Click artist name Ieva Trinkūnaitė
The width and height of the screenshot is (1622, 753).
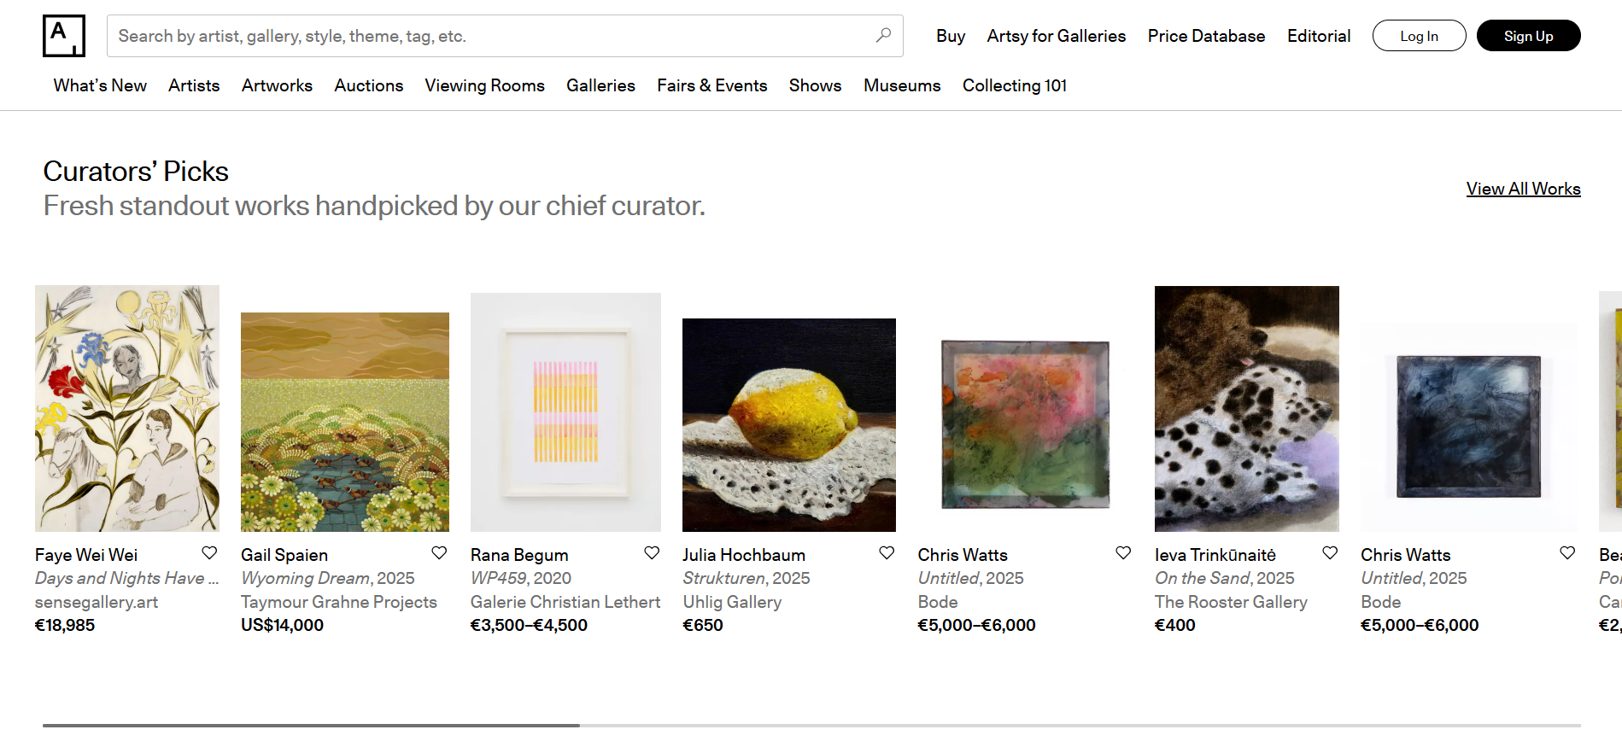[1215, 555]
